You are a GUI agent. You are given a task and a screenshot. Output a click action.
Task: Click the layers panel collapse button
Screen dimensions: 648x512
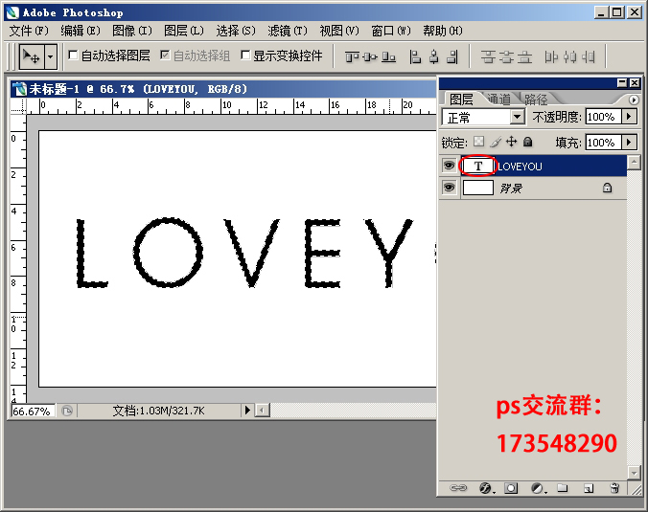tap(621, 83)
